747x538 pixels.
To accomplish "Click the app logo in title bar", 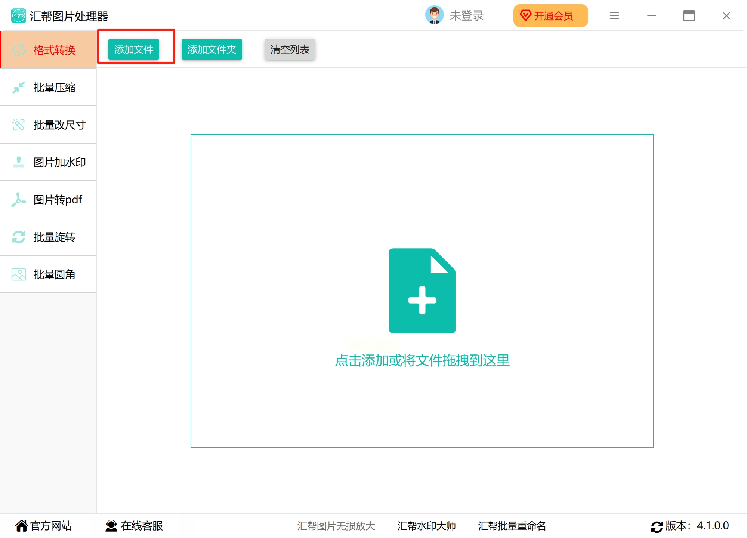I will click(x=18, y=16).
